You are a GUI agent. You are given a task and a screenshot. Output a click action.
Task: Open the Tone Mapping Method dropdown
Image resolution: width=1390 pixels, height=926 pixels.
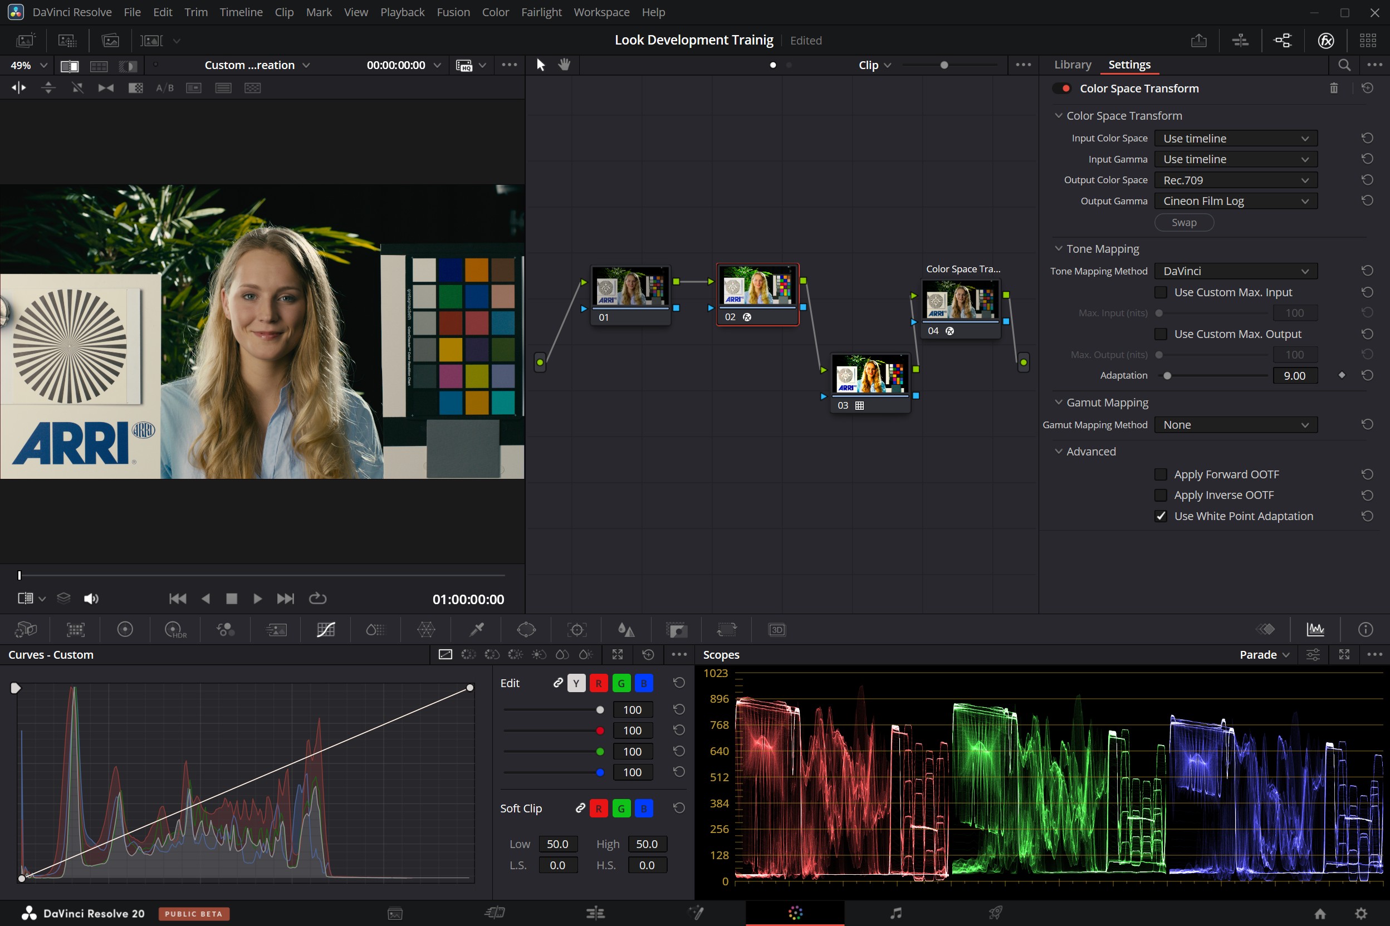(x=1236, y=271)
